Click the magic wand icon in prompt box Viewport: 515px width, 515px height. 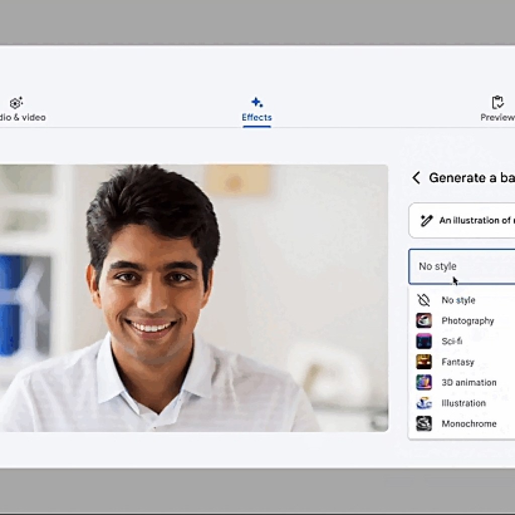tap(426, 220)
